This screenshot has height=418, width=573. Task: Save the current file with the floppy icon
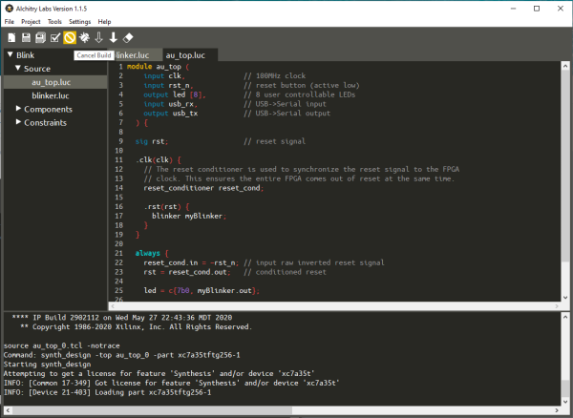(26, 37)
